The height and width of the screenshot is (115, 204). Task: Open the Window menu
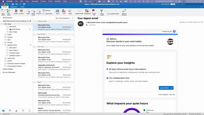[58, 1]
